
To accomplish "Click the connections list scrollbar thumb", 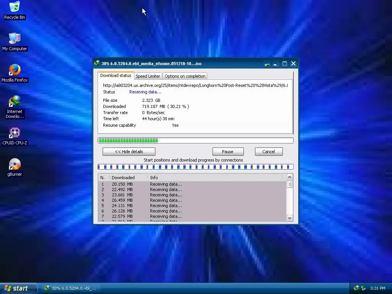I will 289,184.
